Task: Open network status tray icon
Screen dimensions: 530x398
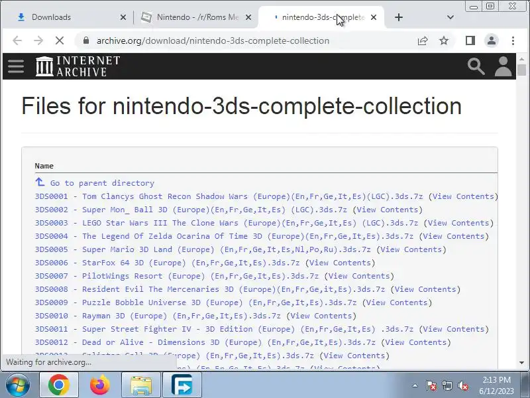Action: 447,385
